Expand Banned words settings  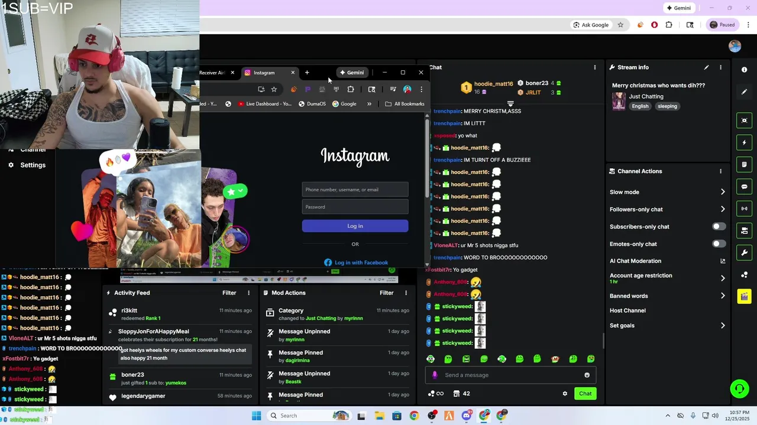(x=723, y=296)
